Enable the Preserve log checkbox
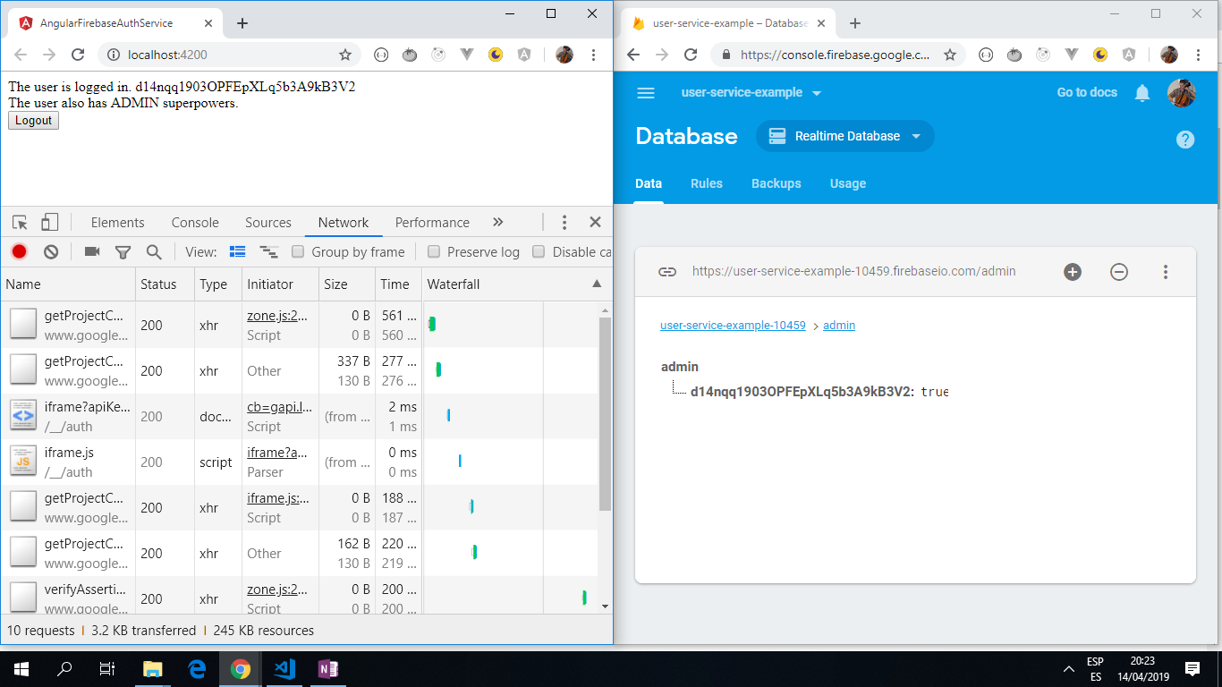The height and width of the screenshot is (687, 1222). point(434,251)
